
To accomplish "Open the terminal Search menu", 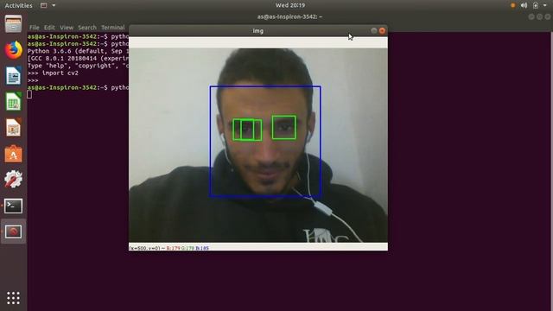I will 87,27.
